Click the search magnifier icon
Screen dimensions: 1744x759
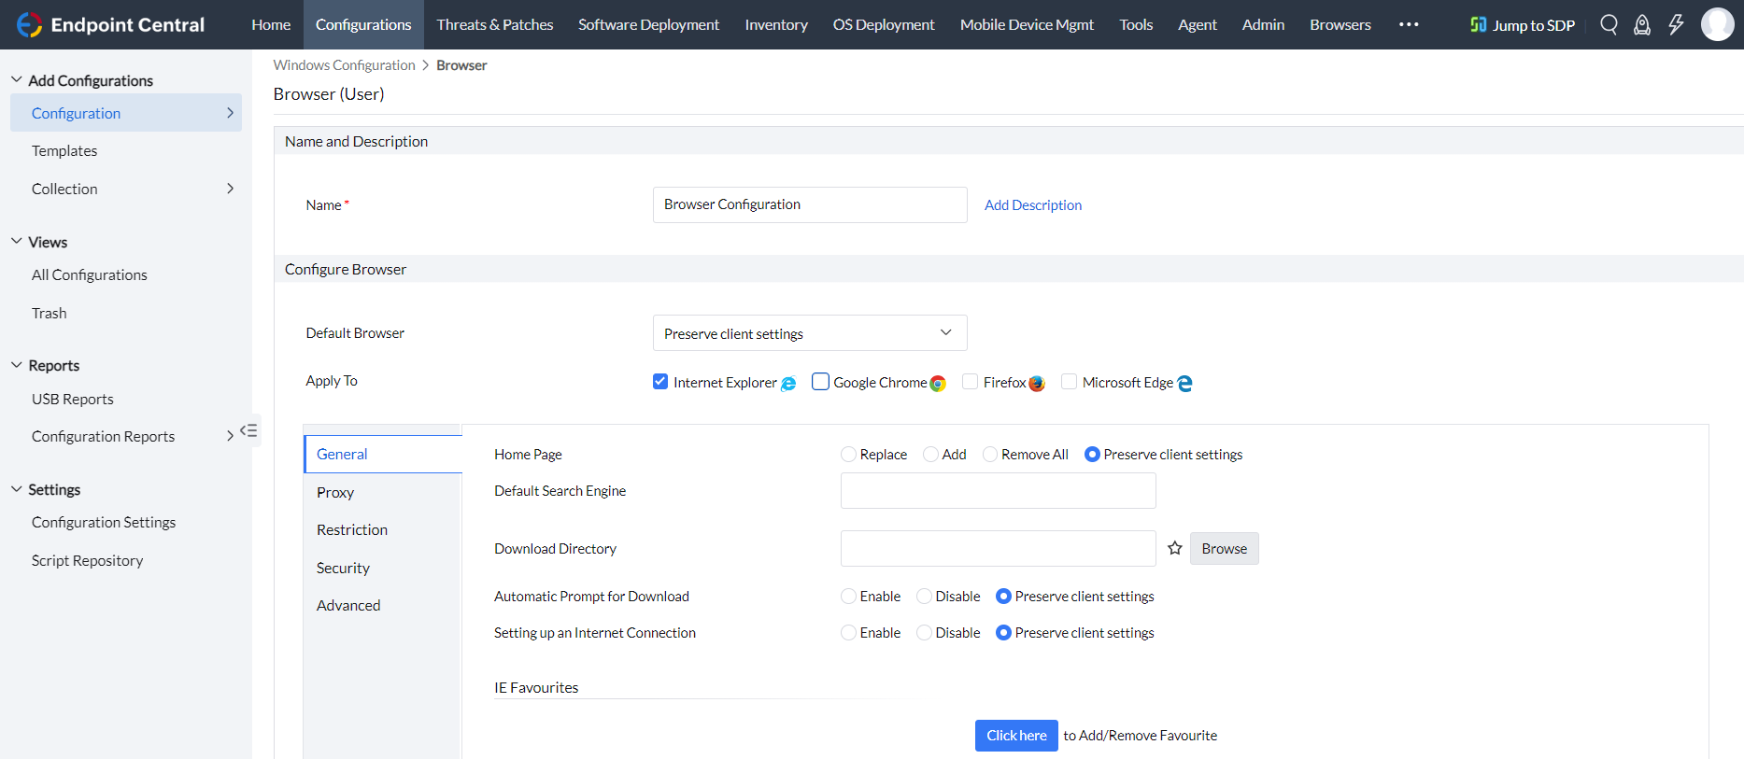1609,24
